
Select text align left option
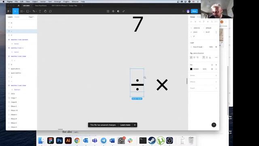(x=191, y=58)
